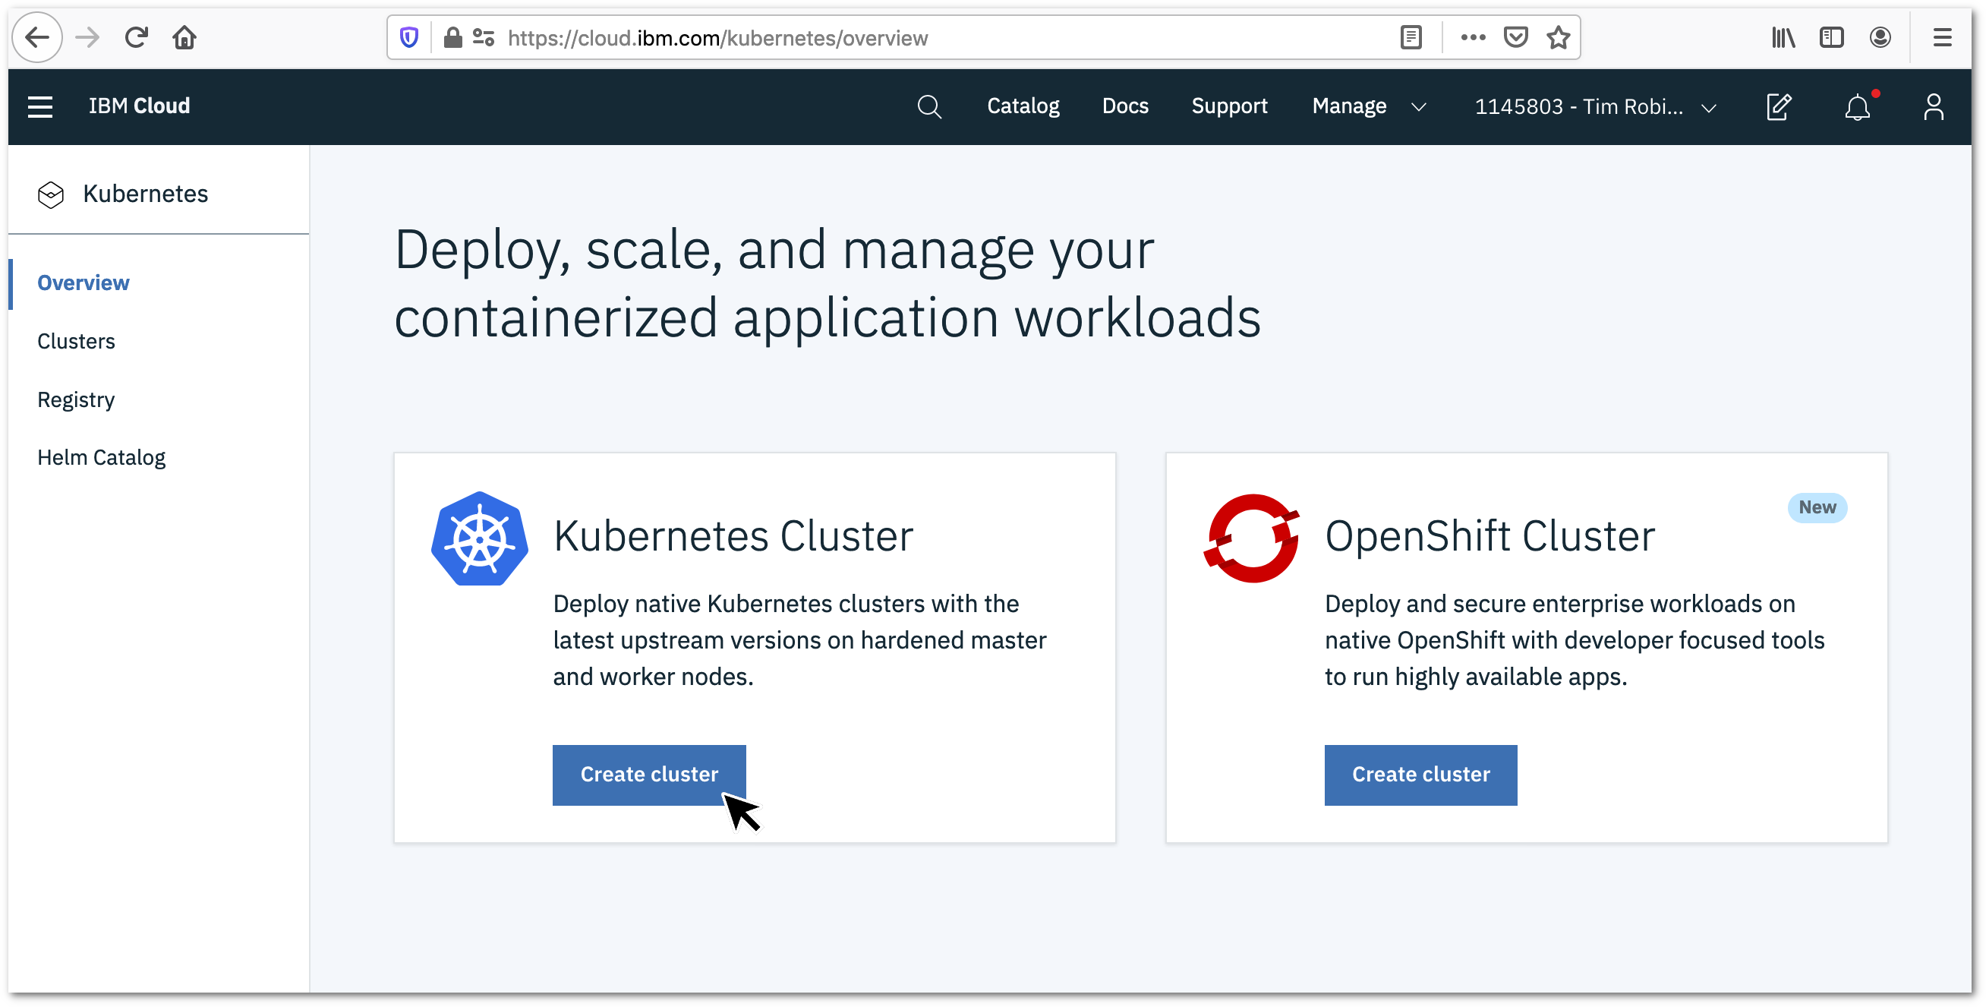Click the Kubernetes sidebar header icon
Viewport: 1986px width, 1007px height.
(x=51, y=194)
